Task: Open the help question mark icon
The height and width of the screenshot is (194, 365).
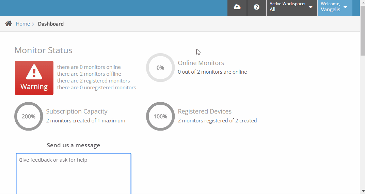Action: [257, 8]
